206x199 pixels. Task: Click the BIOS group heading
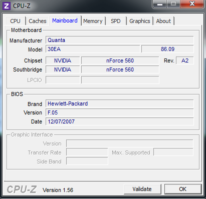(x=17, y=94)
